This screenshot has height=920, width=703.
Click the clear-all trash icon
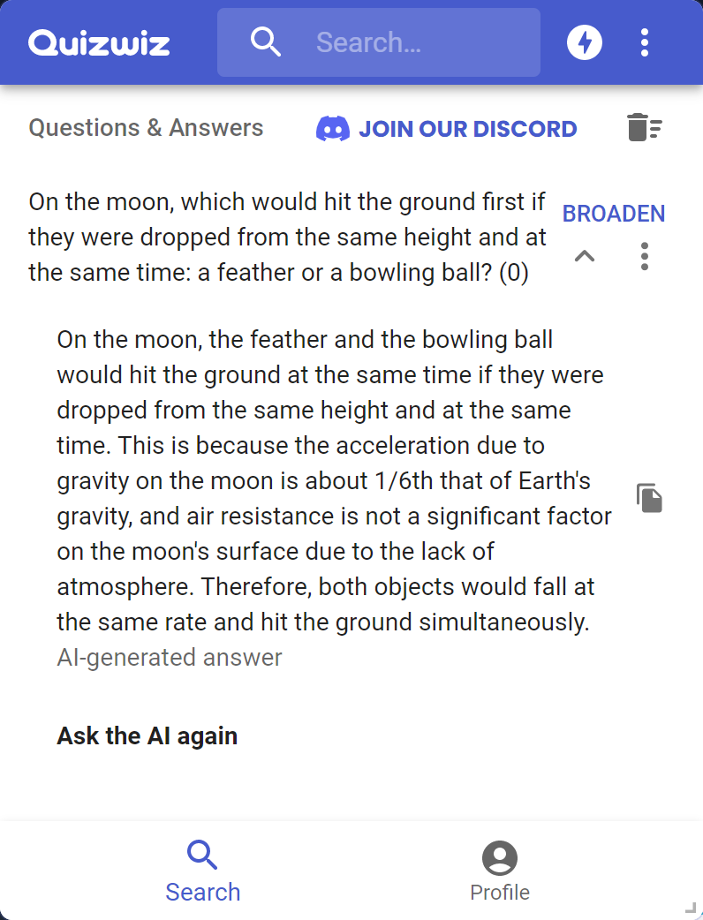645,128
